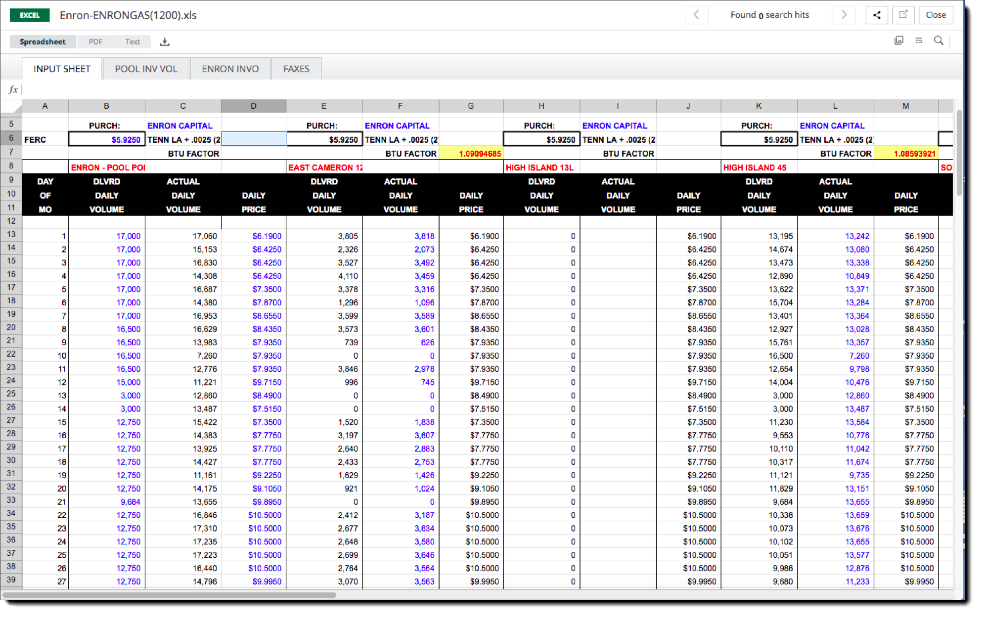Click ENRON CAPITAL in column C

(x=179, y=126)
